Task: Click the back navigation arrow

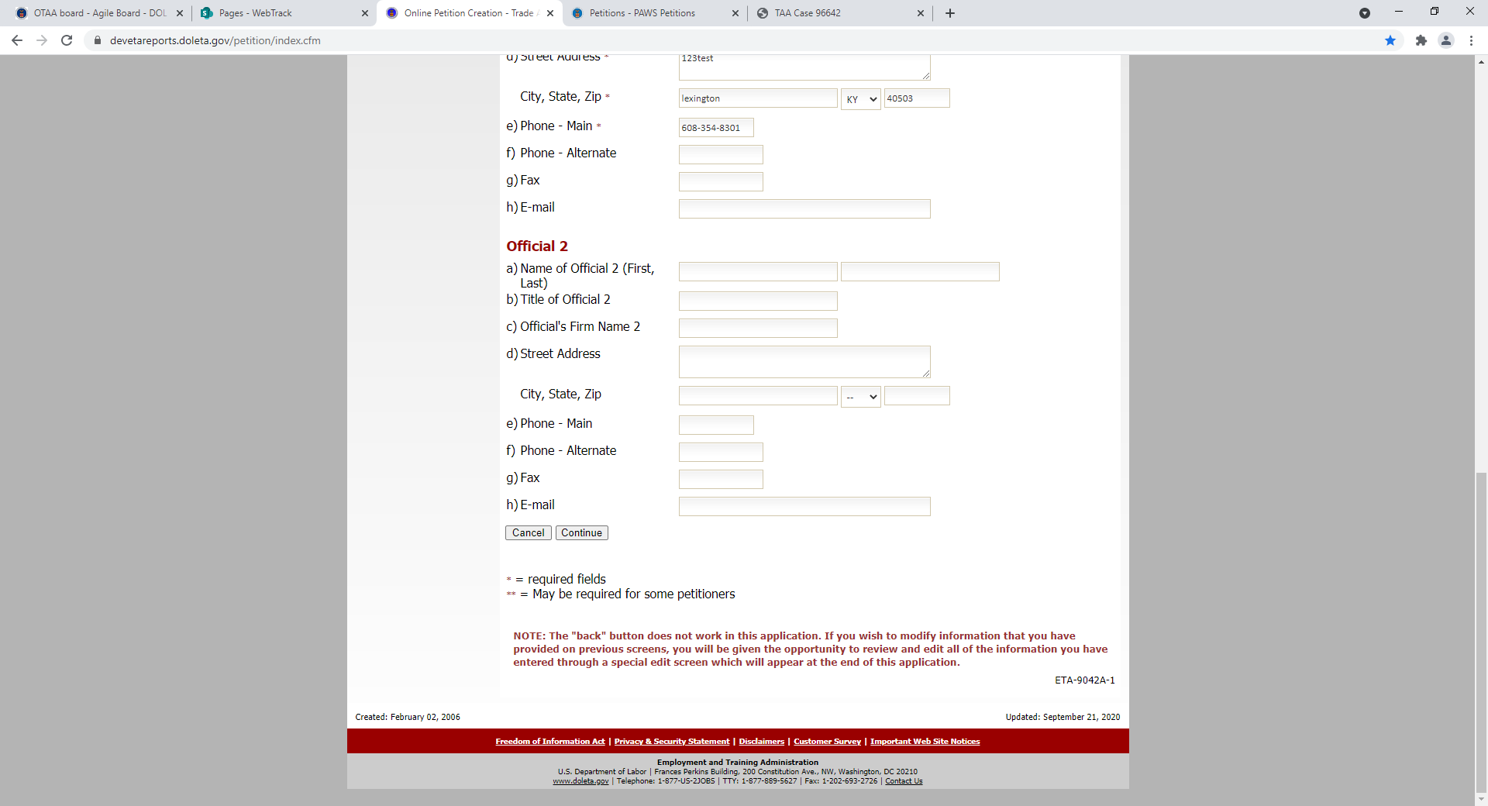Action: click(x=17, y=40)
